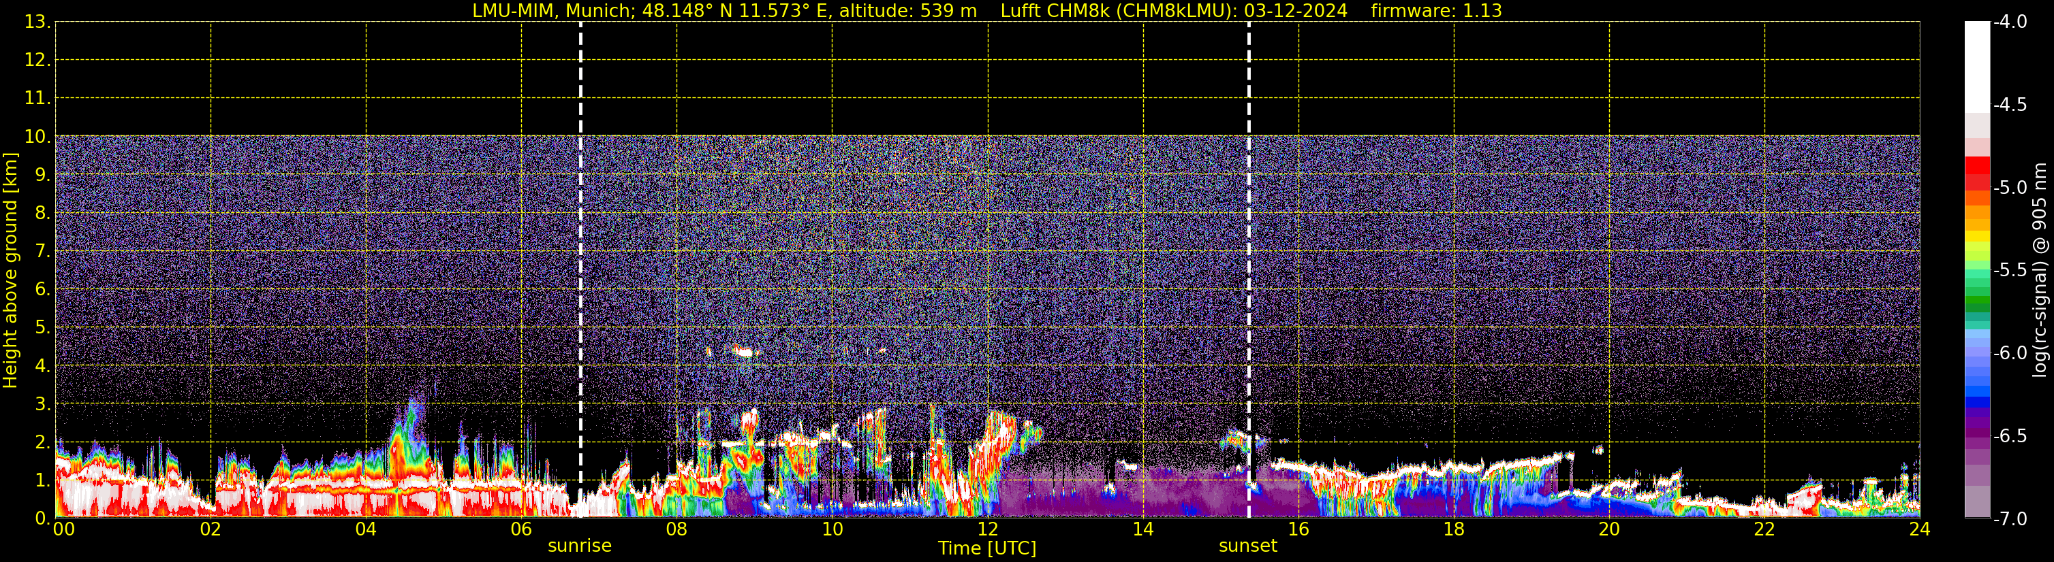This screenshot has height=562, width=2054.
Task: Click the bright red band of the colorbar
Action: coord(1978,165)
